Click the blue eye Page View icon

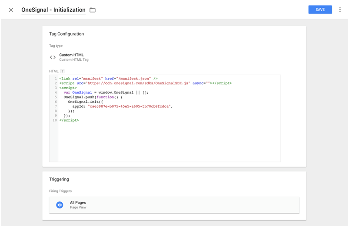click(x=60, y=205)
